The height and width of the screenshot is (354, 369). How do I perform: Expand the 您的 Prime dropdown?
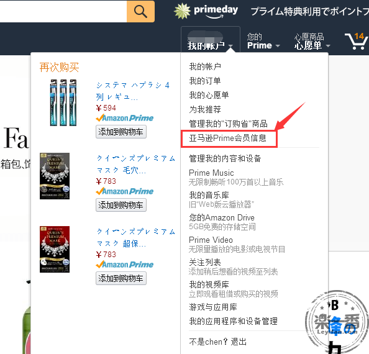263,42
